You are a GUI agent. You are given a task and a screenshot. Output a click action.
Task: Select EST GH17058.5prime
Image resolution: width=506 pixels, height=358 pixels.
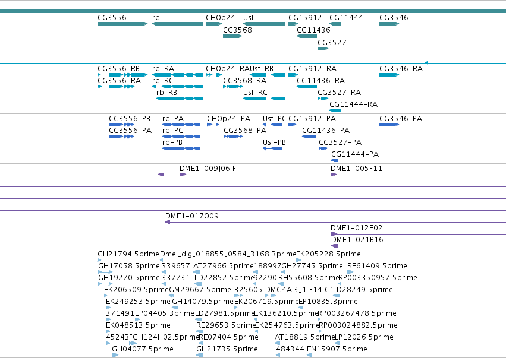coord(105,273)
